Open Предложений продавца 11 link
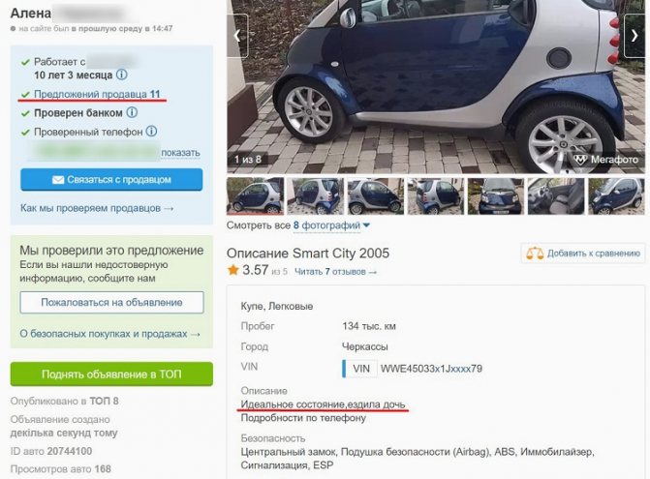650x479 pixels. (x=97, y=94)
